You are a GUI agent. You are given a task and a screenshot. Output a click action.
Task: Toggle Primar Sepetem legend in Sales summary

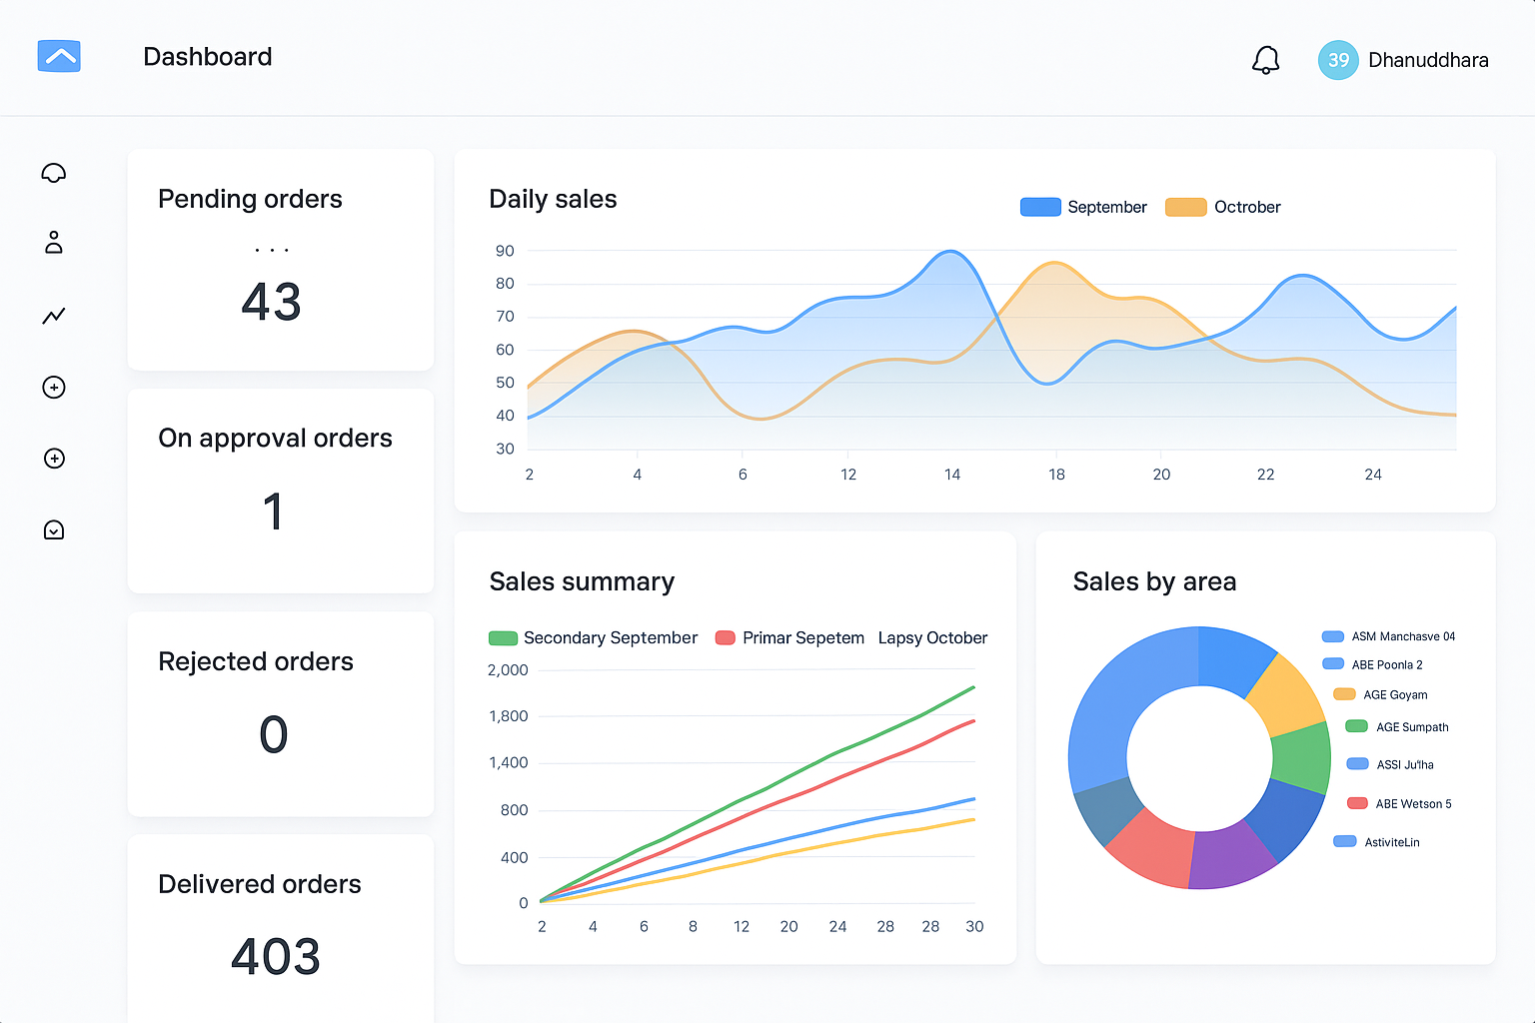[x=789, y=638]
